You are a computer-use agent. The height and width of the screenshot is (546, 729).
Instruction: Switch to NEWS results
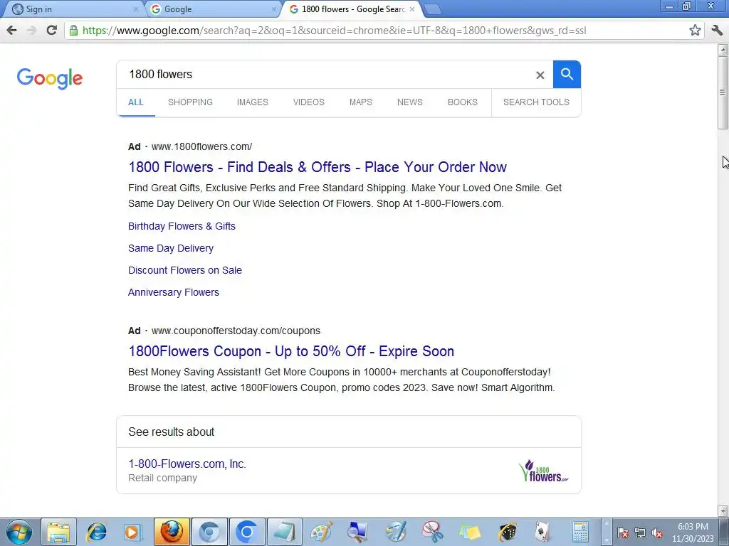pyautogui.click(x=409, y=102)
